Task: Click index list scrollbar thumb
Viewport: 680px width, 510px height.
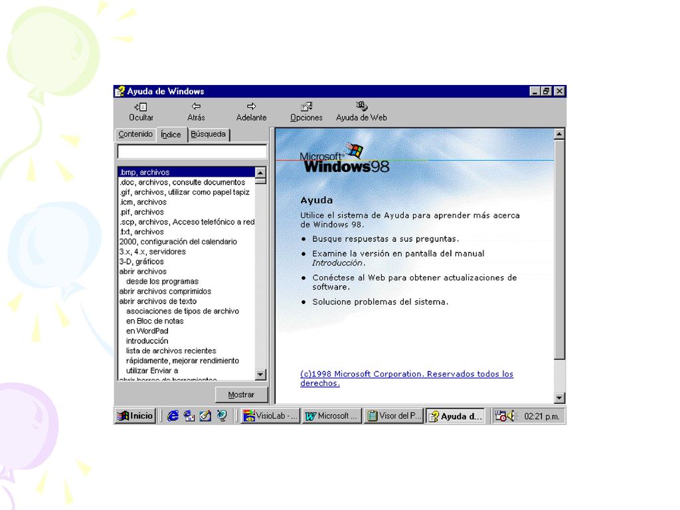Action: (260, 181)
